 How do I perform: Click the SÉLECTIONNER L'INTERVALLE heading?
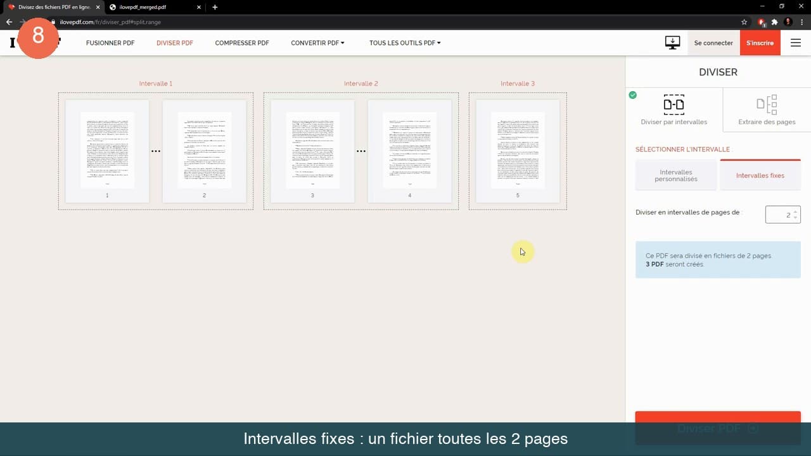tap(683, 149)
